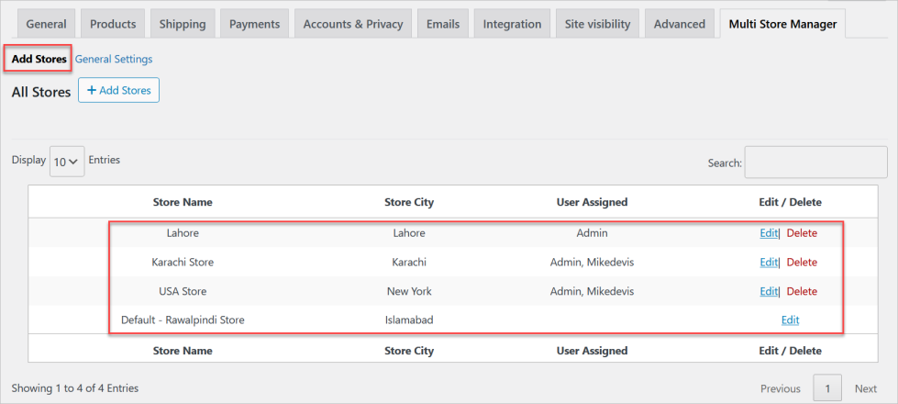Click the Add Stores sub-menu link
The width and height of the screenshot is (898, 404).
click(39, 59)
